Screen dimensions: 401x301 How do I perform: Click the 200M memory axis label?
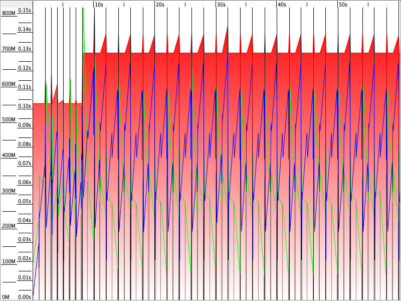click(x=9, y=226)
